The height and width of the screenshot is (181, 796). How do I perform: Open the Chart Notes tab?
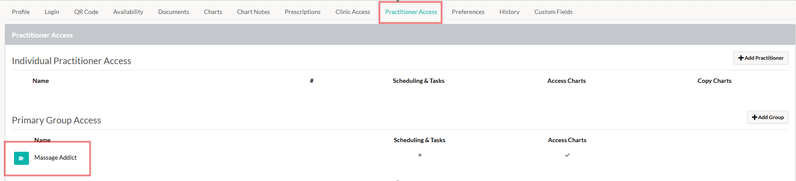pyautogui.click(x=253, y=12)
